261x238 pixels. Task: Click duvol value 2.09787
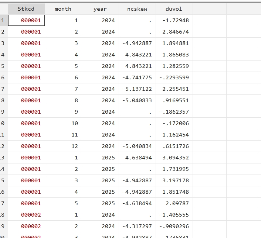pos(174,203)
